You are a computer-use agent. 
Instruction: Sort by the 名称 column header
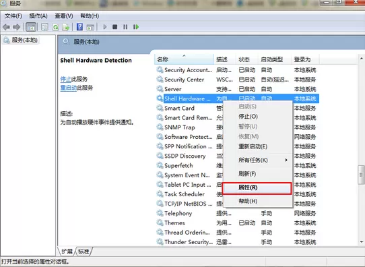tap(184, 59)
